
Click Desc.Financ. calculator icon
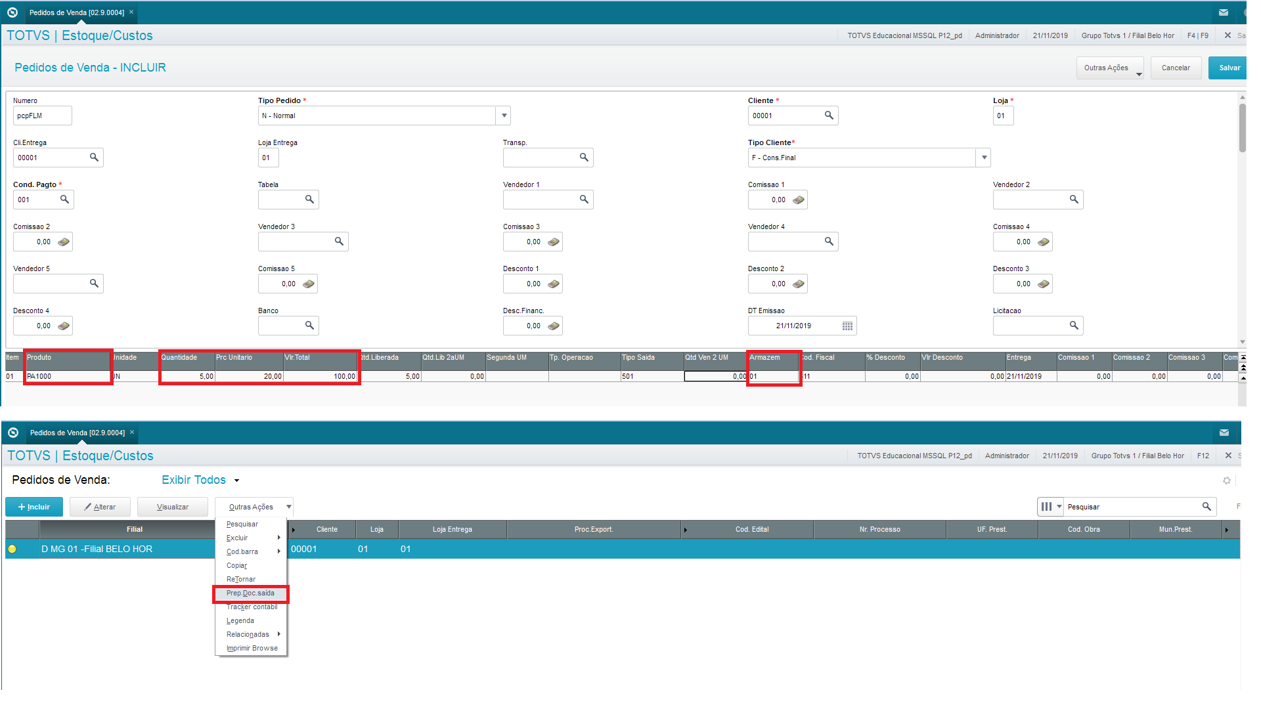(x=554, y=326)
